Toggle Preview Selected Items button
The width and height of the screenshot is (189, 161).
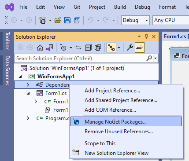(x=140, y=48)
